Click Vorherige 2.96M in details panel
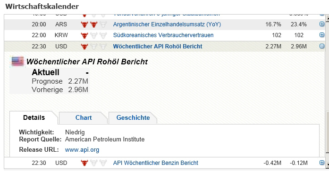The height and width of the screenshot is (171, 329). pos(60,90)
